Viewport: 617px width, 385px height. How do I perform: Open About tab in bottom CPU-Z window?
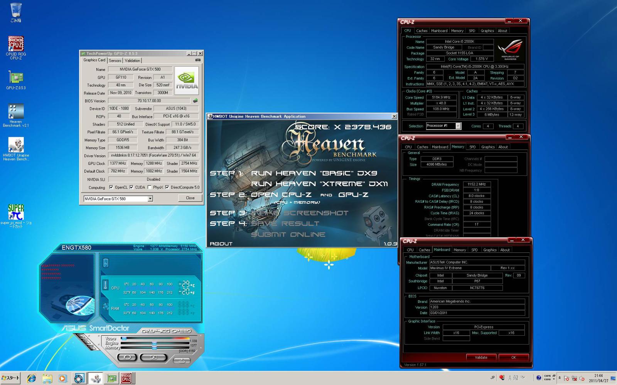point(505,250)
